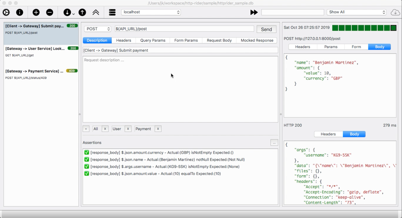The image size is (402, 218).
Task: Click the info icon in toolbar
Action: [x=19, y=12]
